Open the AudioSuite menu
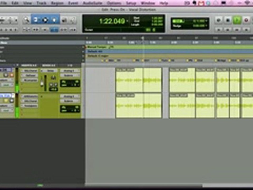The image size is (253, 190). tap(93, 3)
